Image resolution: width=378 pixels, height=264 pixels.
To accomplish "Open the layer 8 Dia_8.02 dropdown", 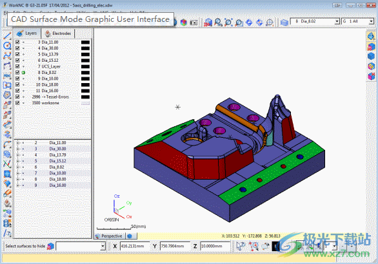I will click(x=337, y=21).
